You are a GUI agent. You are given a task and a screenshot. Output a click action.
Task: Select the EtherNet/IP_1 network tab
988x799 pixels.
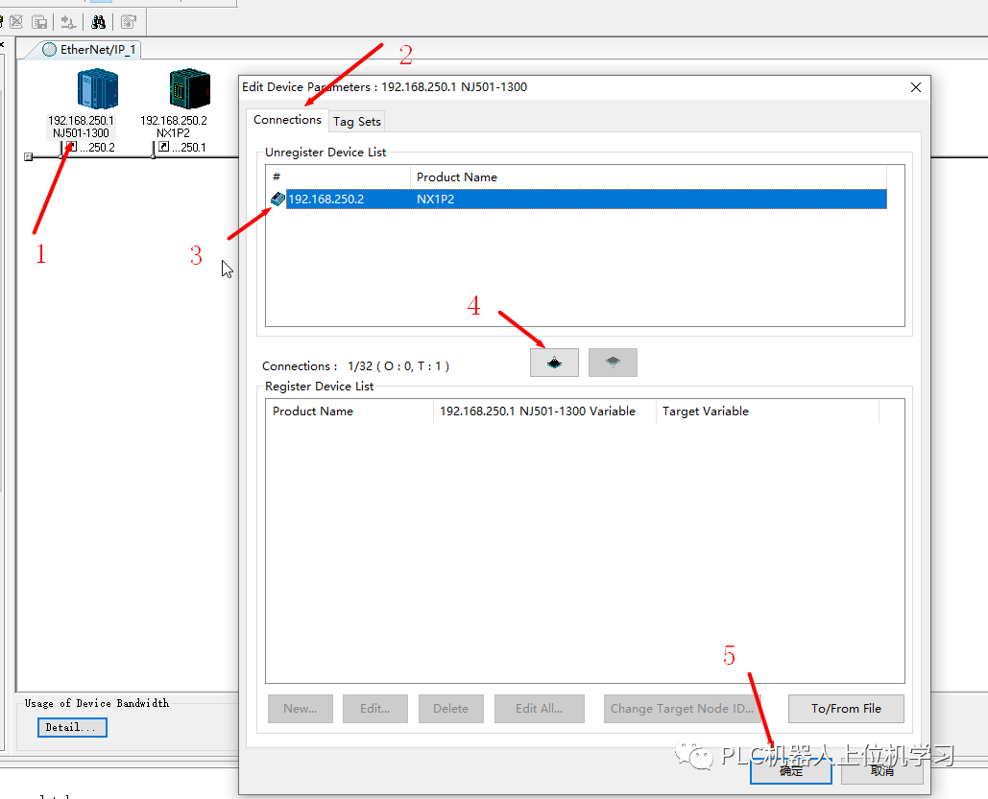89,50
